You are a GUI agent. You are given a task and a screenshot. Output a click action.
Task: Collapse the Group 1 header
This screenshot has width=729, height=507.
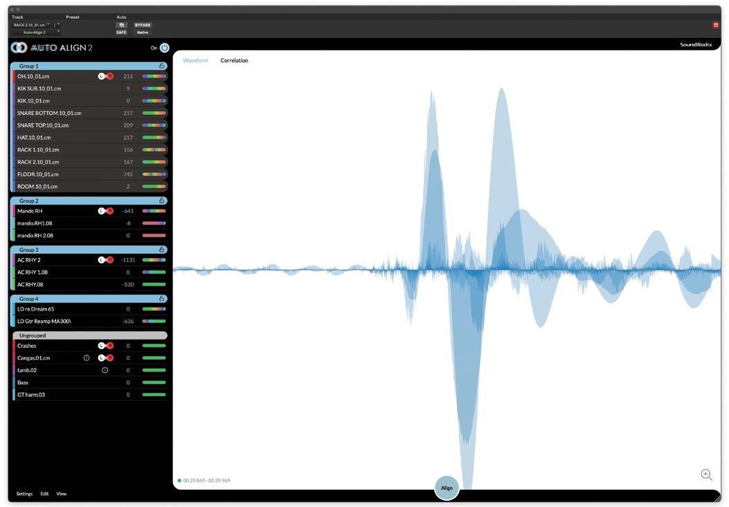tap(89, 66)
